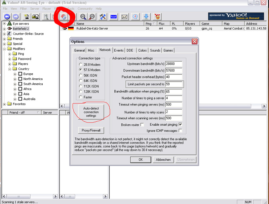Check the Asia country filter checkbox
Screen dimensions: 269x204
(x=20, y=94)
